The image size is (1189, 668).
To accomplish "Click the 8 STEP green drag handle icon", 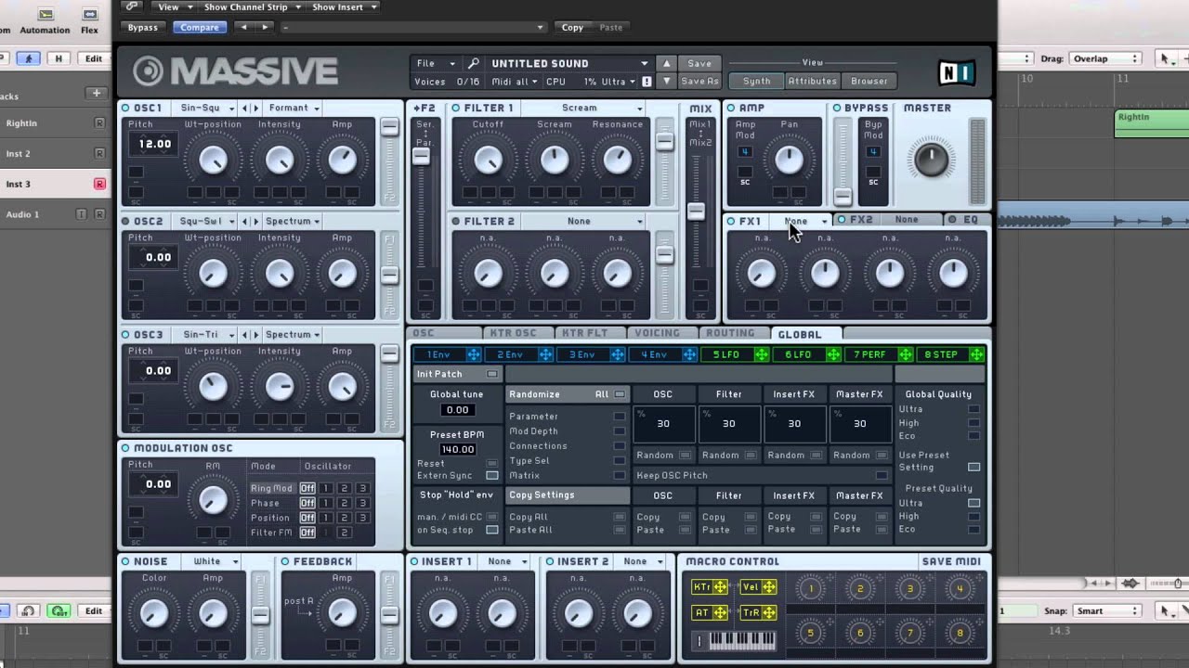I will click(x=976, y=354).
